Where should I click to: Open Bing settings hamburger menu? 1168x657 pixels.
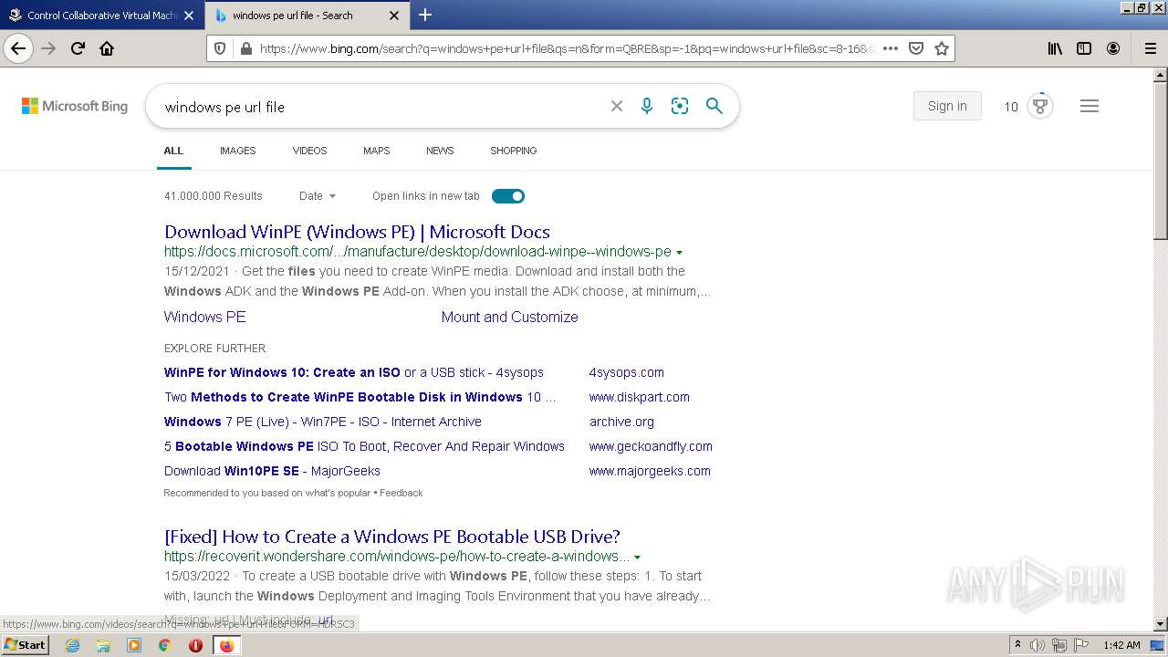[1089, 106]
